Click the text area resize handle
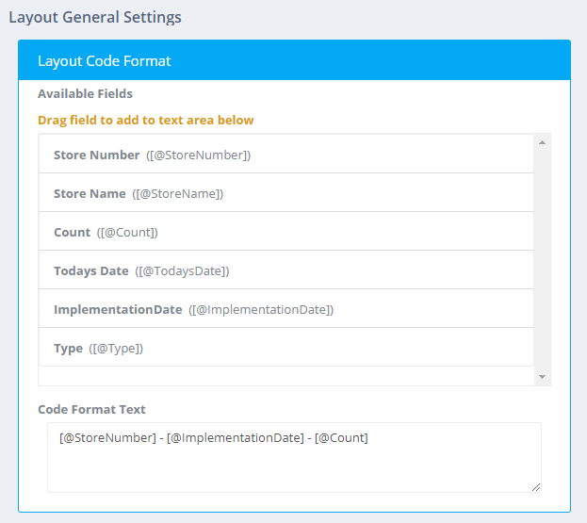This screenshot has height=523, width=587. (x=536, y=486)
